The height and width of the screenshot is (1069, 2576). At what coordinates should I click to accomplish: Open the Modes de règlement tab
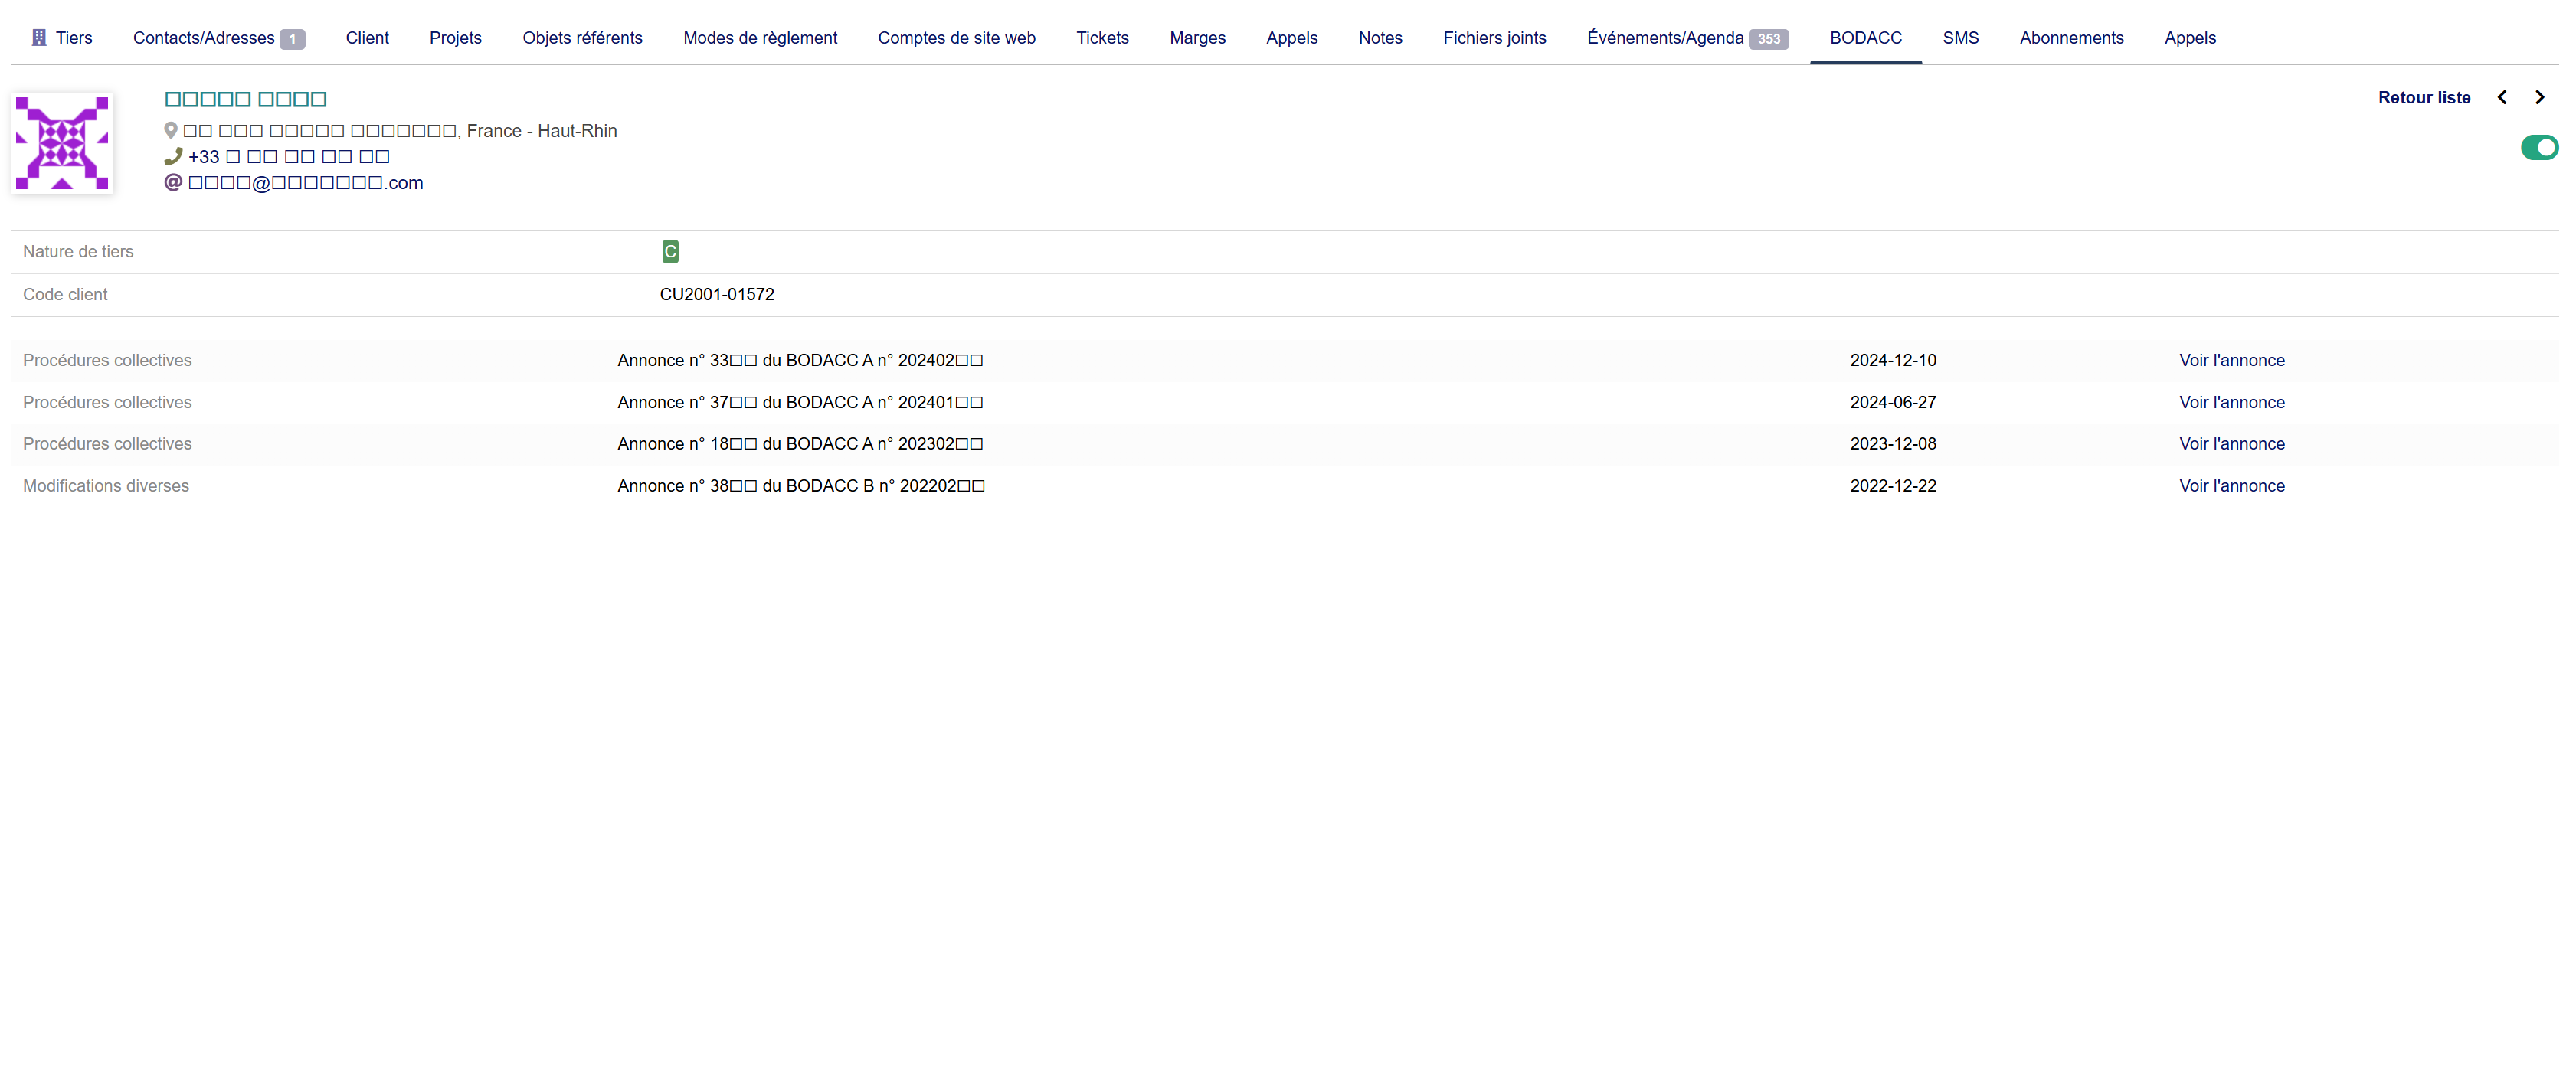760,38
